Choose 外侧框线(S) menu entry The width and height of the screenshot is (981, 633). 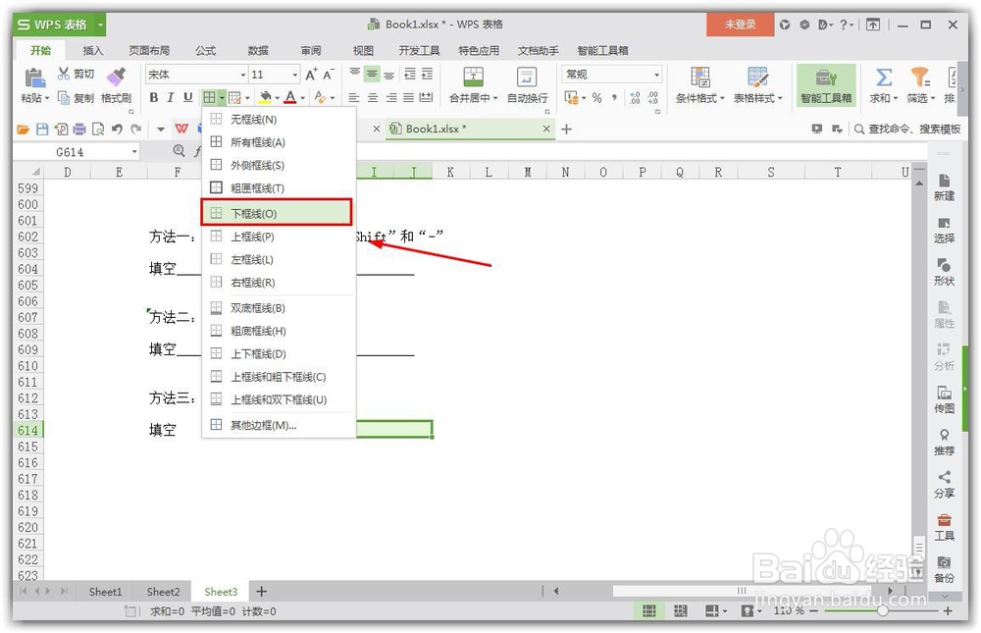pyautogui.click(x=279, y=165)
